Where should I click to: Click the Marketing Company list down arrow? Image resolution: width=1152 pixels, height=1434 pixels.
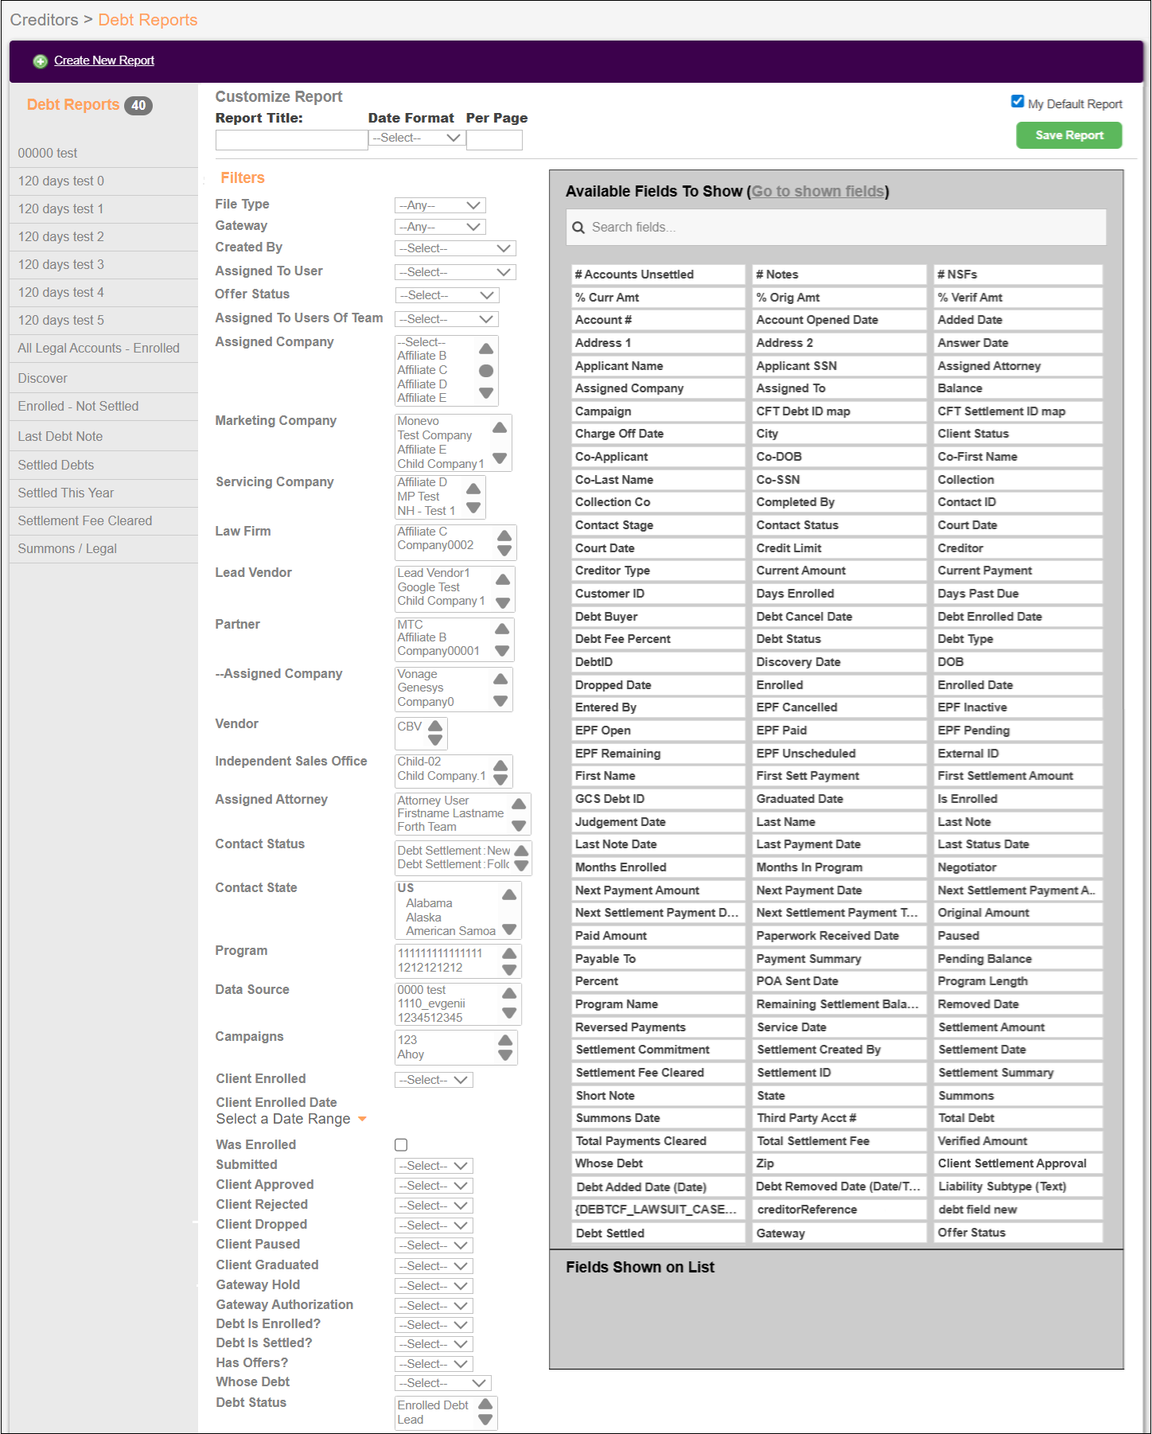pos(500,458)
